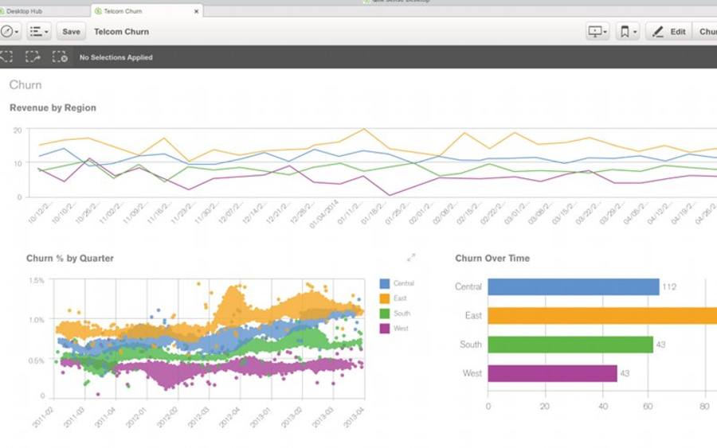Click the 40 tick on Churn Over Time axis
The width and height of the screenshot is (717, 448).
click(603, 406)
